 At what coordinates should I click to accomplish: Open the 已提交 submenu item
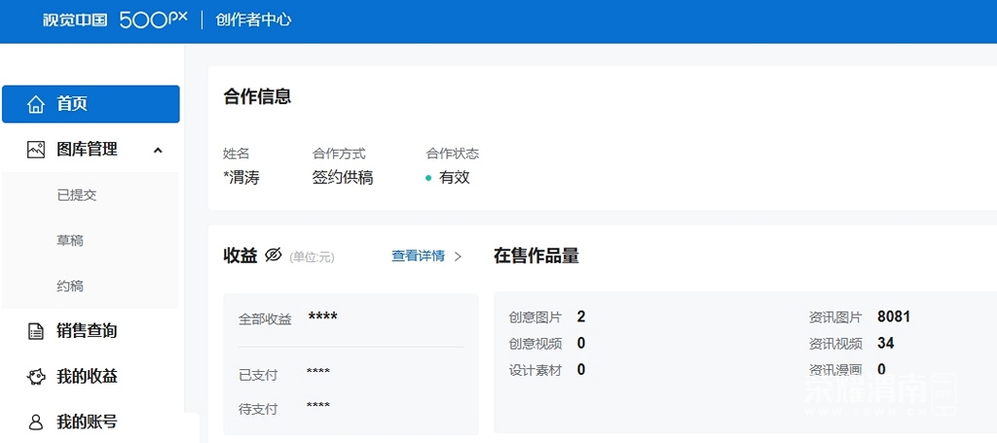pos(77,195)
